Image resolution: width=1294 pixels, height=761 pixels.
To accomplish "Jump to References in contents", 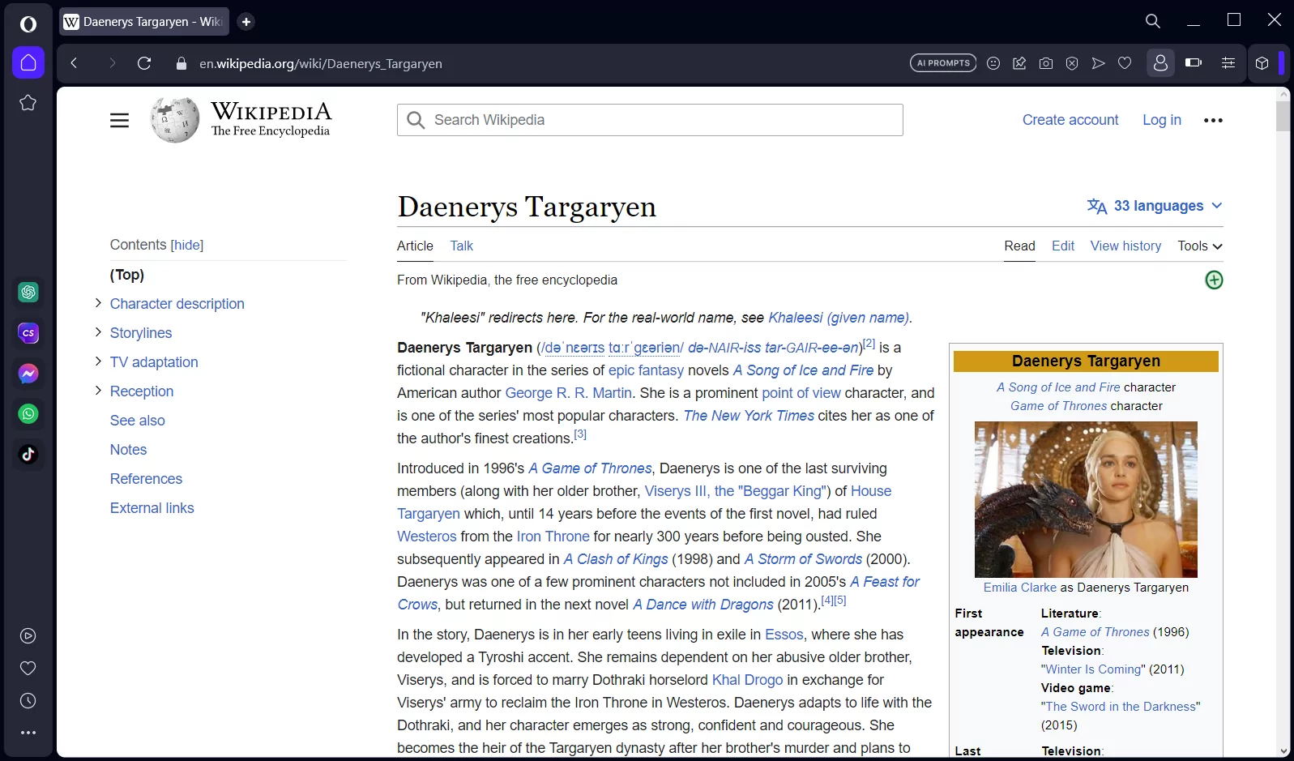I will click(x=146, y=479).
